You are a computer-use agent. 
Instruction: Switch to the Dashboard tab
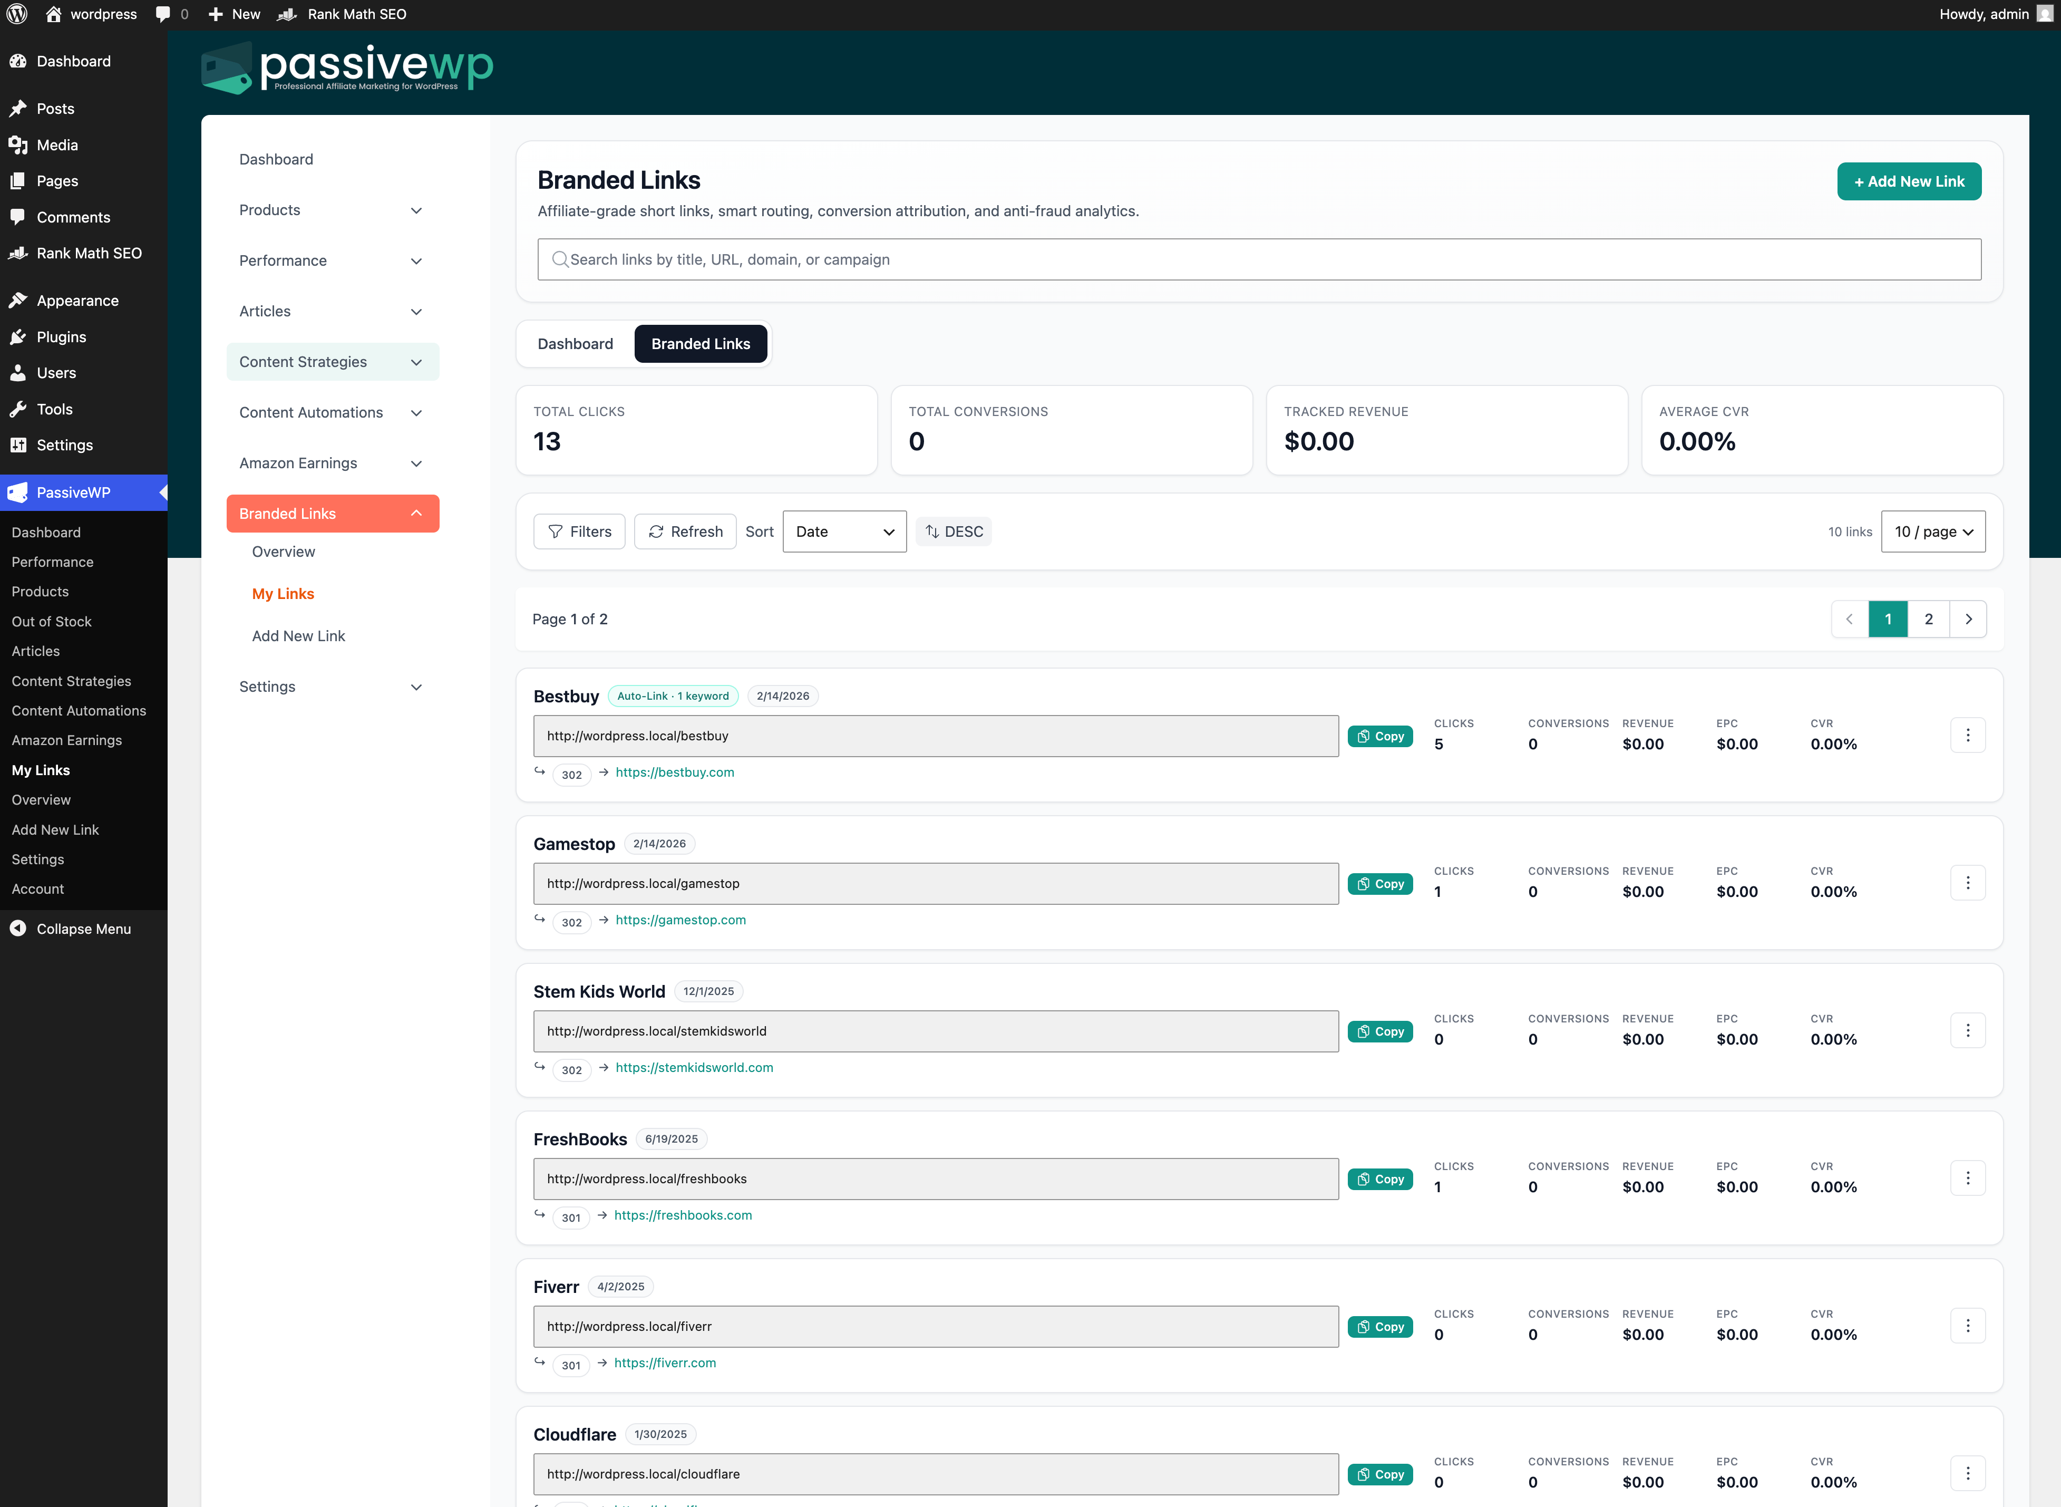(x=575, y=344)
